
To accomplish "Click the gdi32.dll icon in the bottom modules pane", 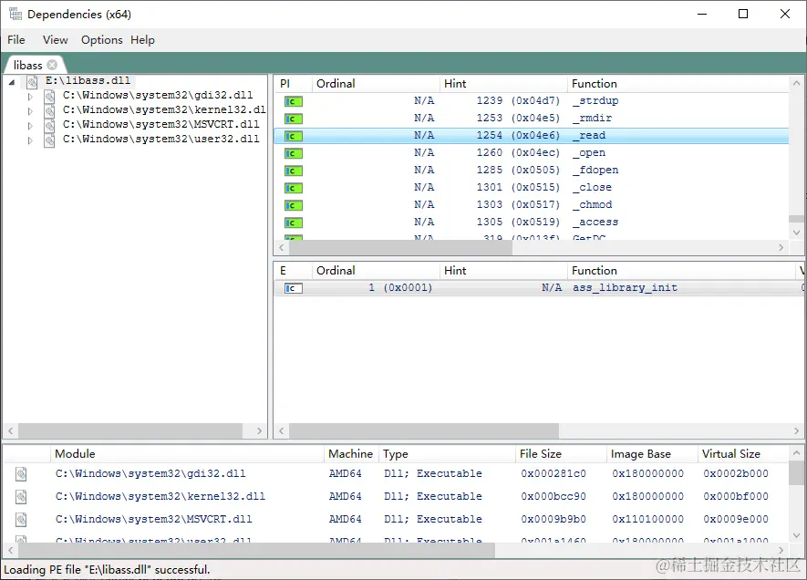I will click(23, 473).
